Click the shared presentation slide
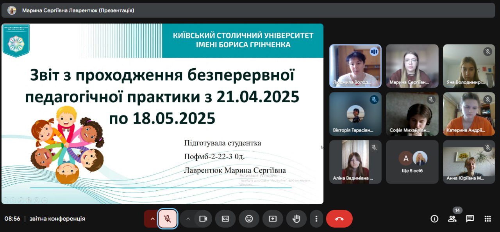 162,114
